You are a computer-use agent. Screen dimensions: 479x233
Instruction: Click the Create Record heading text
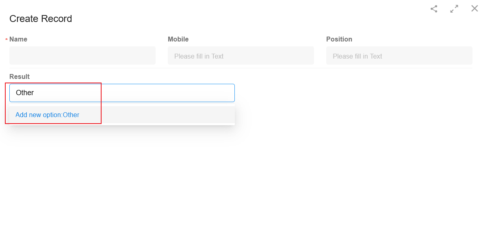[41, 19]
